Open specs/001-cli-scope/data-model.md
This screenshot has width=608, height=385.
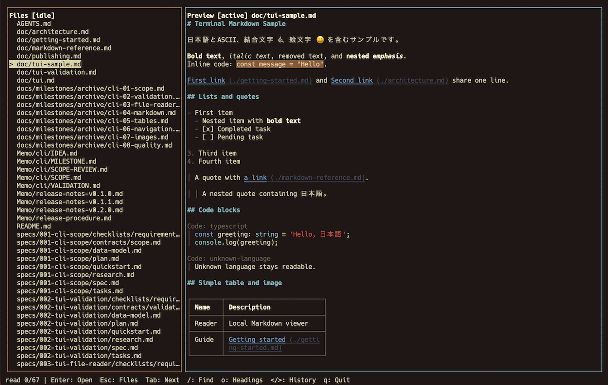tap(79, 250)
